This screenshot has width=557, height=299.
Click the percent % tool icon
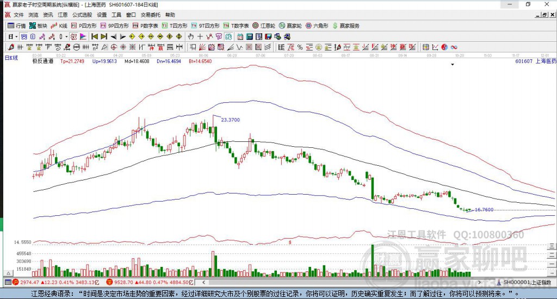click(x=300, y=47)
